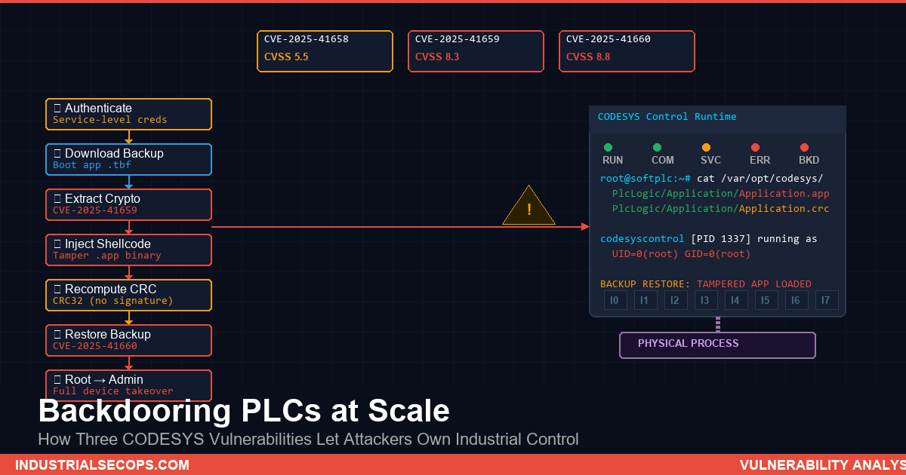Viewport: 906px width, 475px height.
Task: Click the Service-level creds subtitle
Action: tap(110, 120)
